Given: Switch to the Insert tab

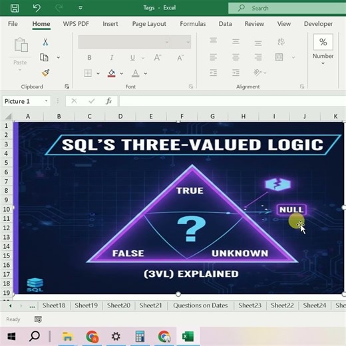Looking at the screenshot, I should pos(110,24).
